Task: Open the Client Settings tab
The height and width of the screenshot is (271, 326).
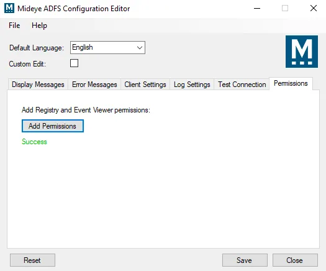Action: tap(145, 85)
